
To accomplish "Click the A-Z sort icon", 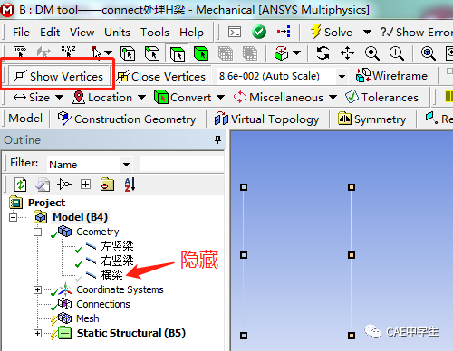I will click(x=130, y=184).
